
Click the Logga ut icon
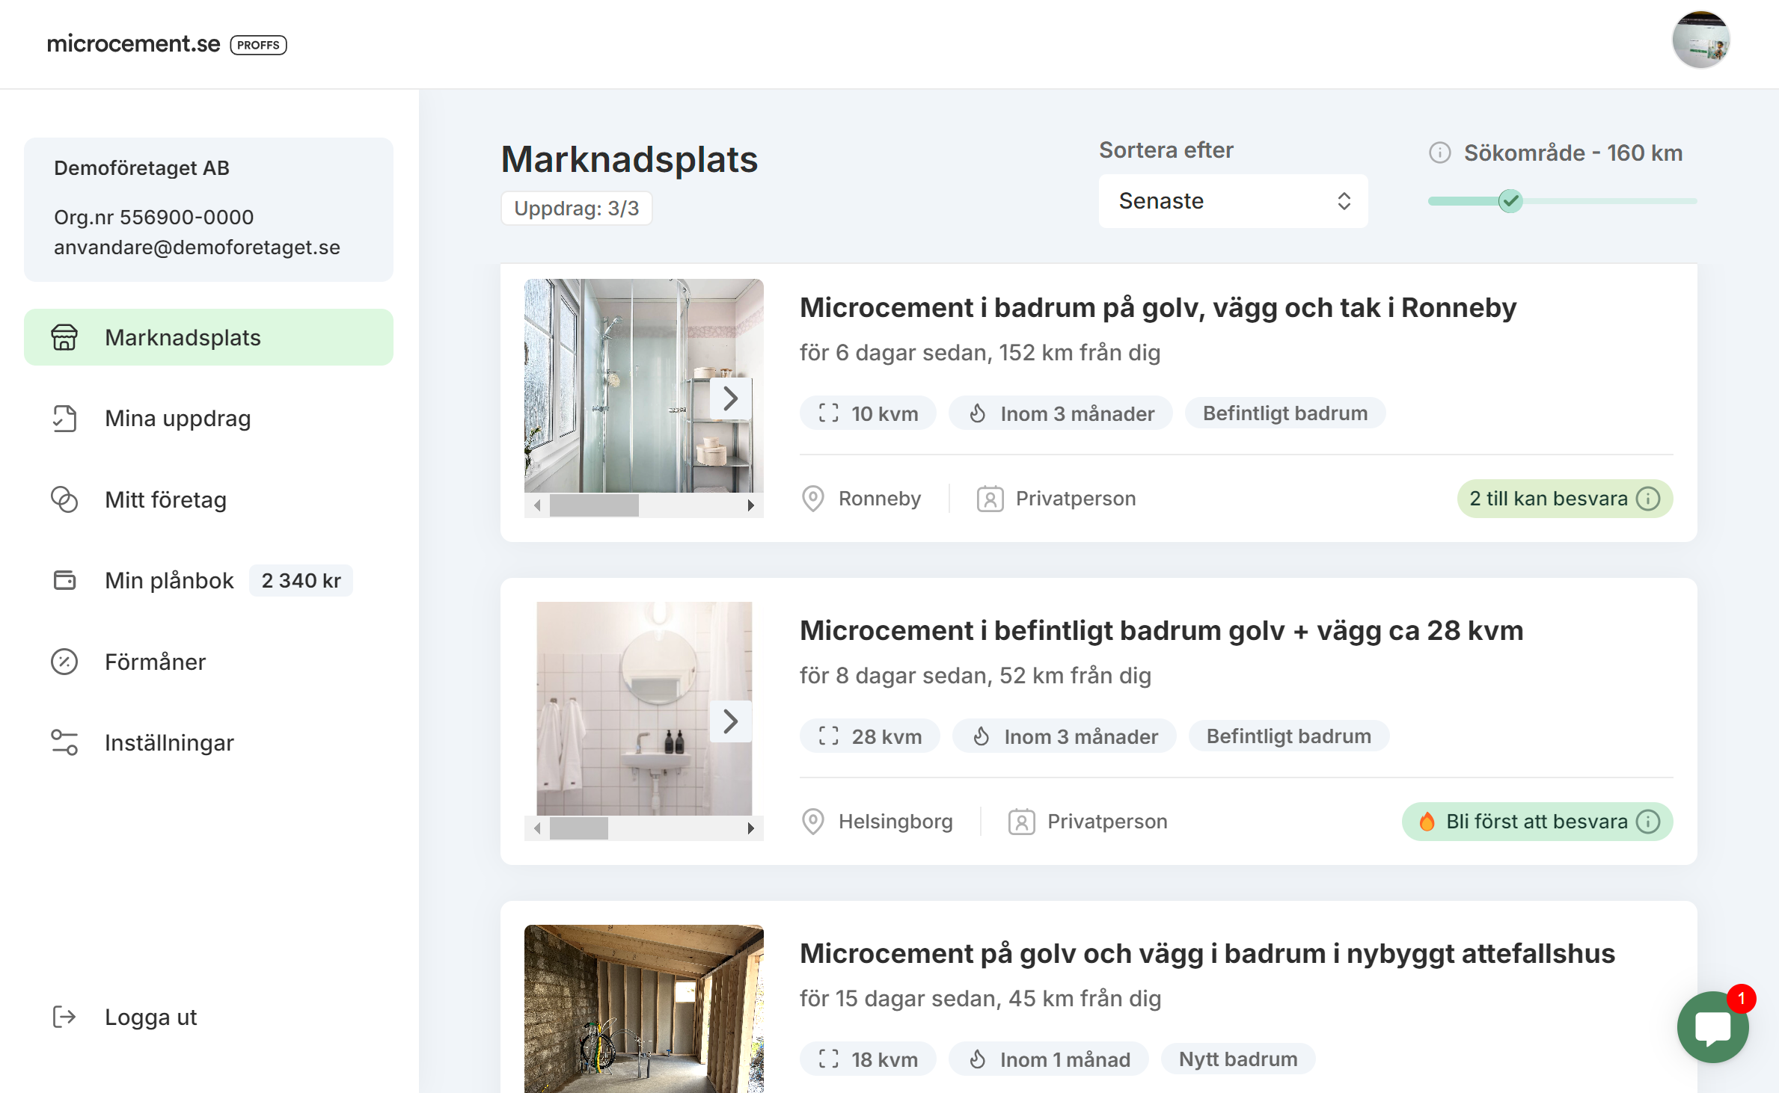(x=64, y=1017)
